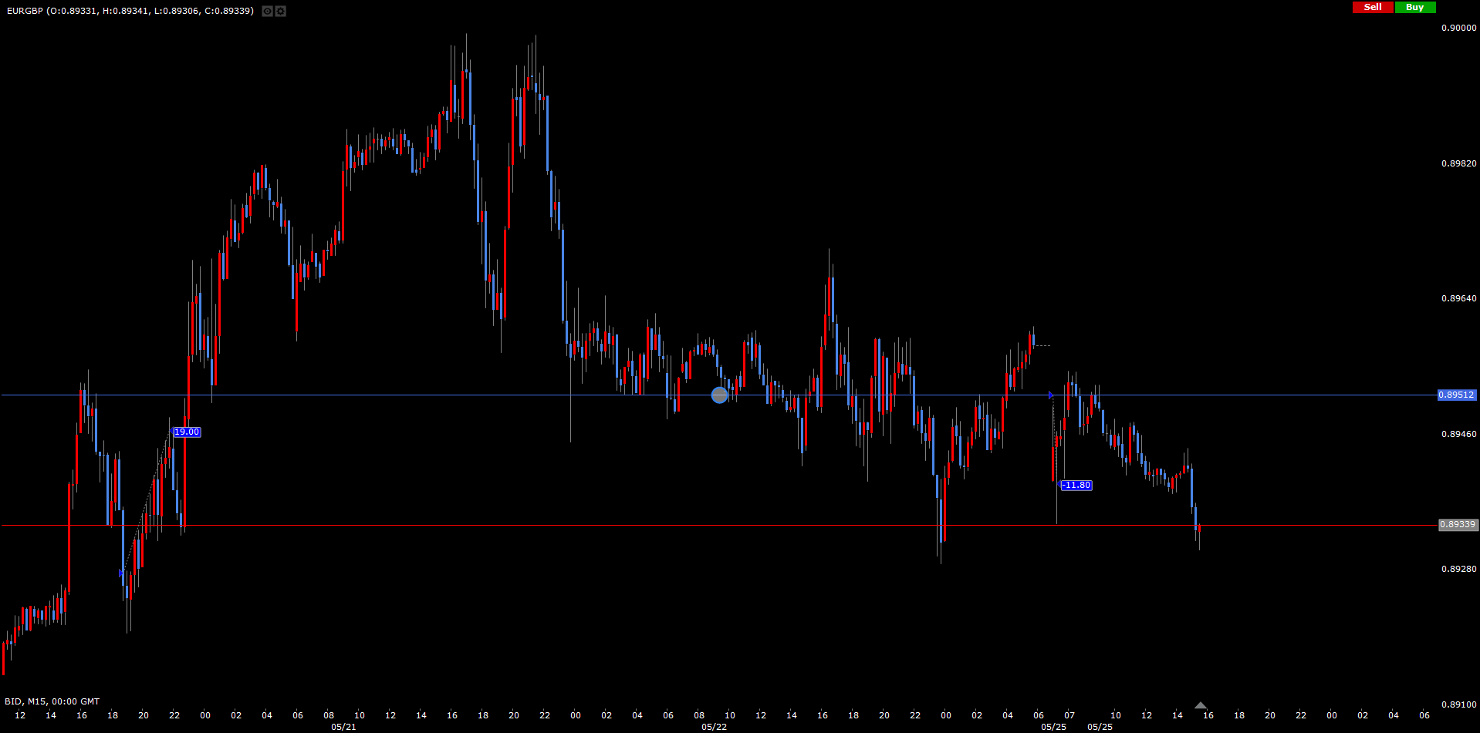Select the 19.00 trade profit label
Screen dimensions: 1480x733
coord(187,432)
